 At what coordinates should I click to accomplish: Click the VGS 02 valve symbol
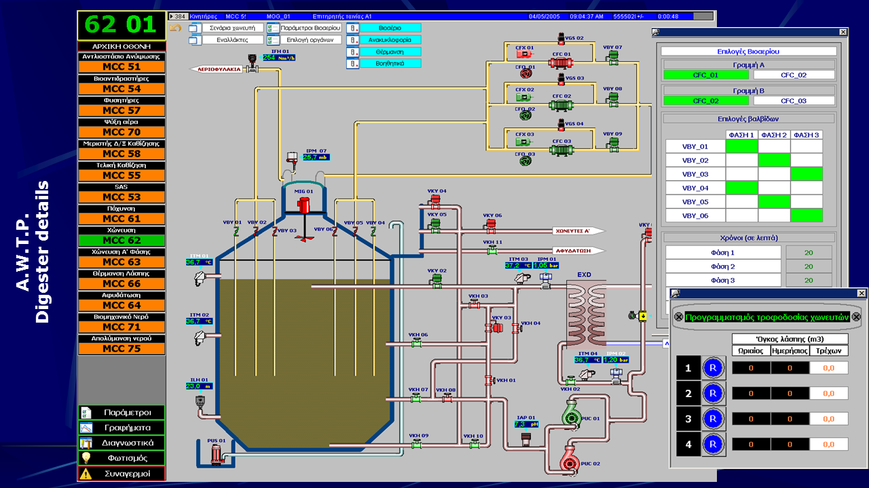tap(561, 38)
